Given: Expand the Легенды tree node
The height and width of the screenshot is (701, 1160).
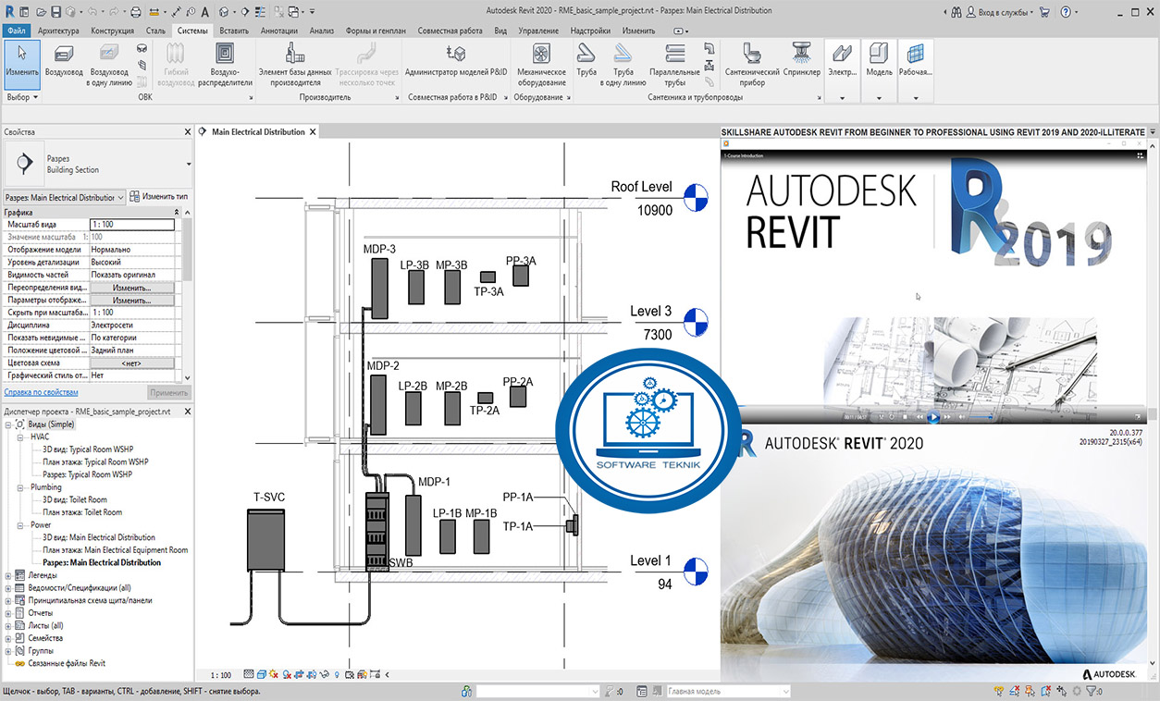Looking at the screenshot, I should coord(8,574).
